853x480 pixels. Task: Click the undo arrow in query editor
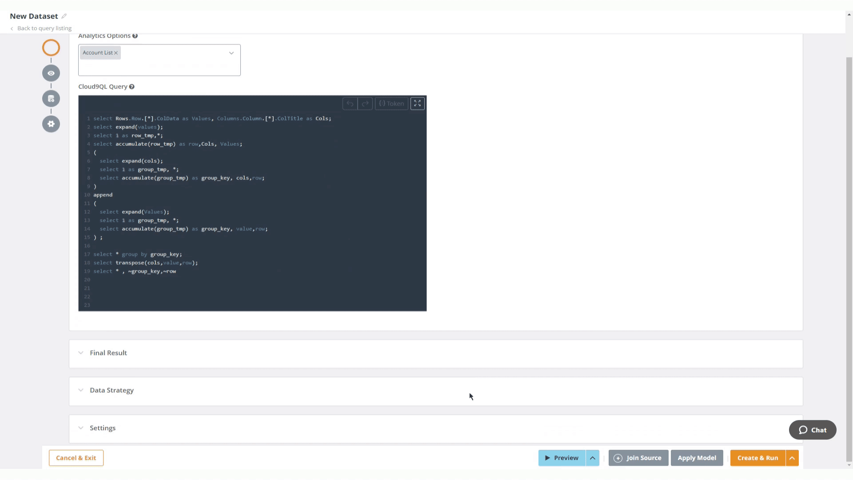click(350, 104)
